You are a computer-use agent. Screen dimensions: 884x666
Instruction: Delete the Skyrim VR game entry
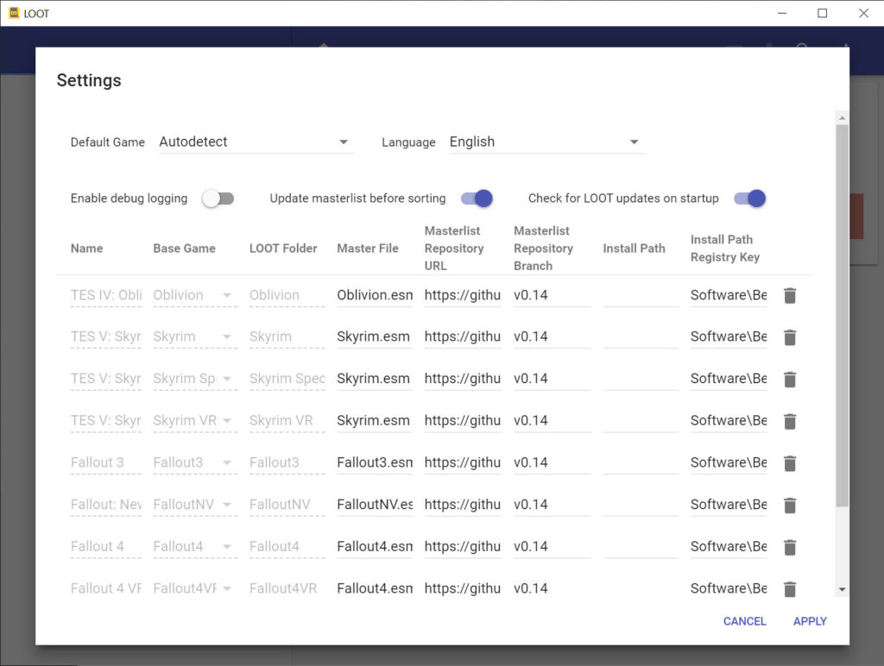[790, 421]
